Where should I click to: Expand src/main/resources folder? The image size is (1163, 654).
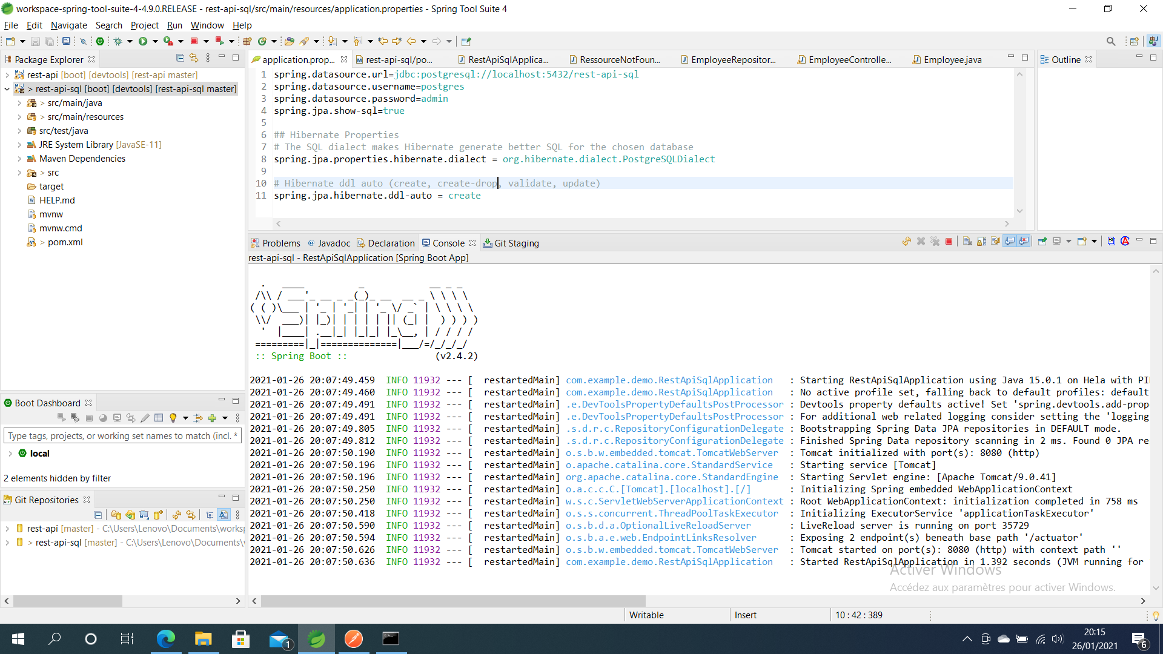19,117
